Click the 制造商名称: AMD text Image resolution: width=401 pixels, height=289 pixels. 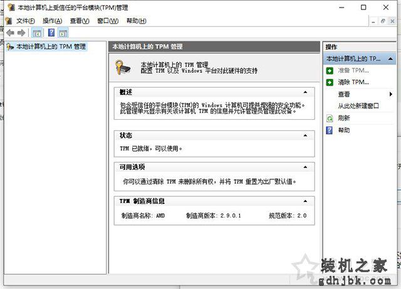click(x=143, y=216)
